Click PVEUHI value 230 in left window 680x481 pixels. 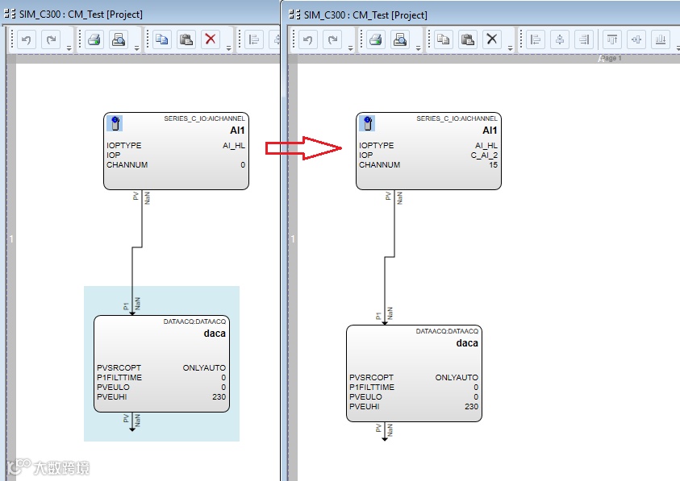[x=219, y=397]
